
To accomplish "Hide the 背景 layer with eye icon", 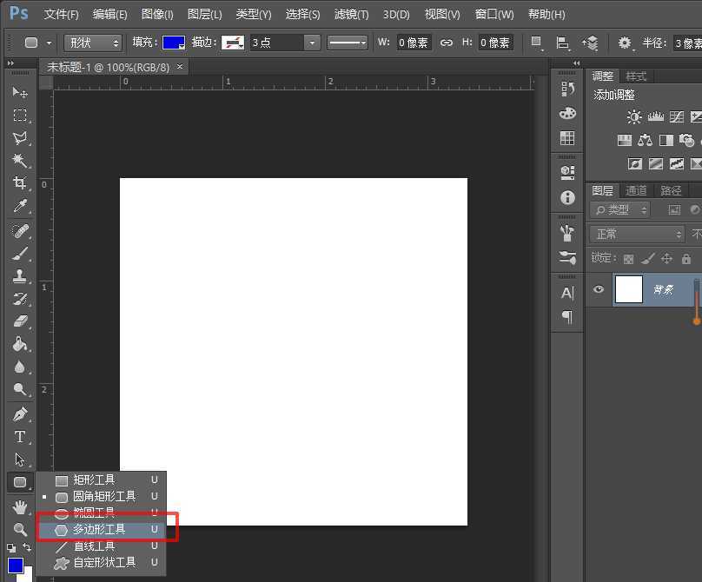I will coord(599,289).
